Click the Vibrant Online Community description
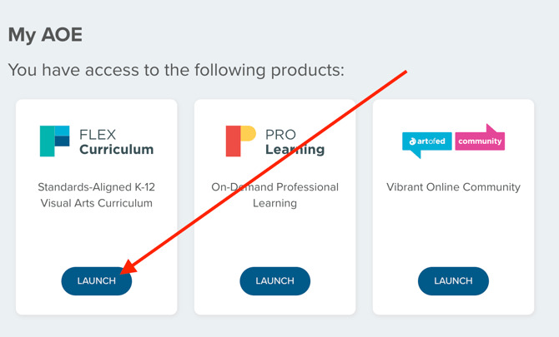 coord(453,187)
